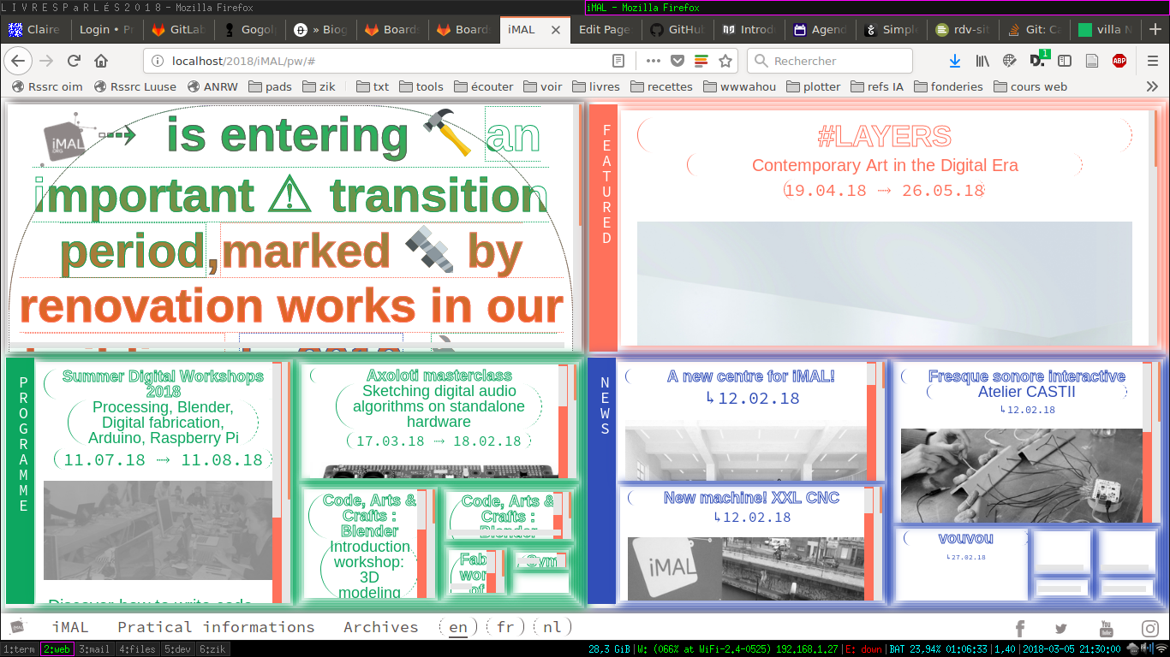This screenshot has width=1170, height=657.
Task: Open the Archives menu item
Action: [381, 627]
